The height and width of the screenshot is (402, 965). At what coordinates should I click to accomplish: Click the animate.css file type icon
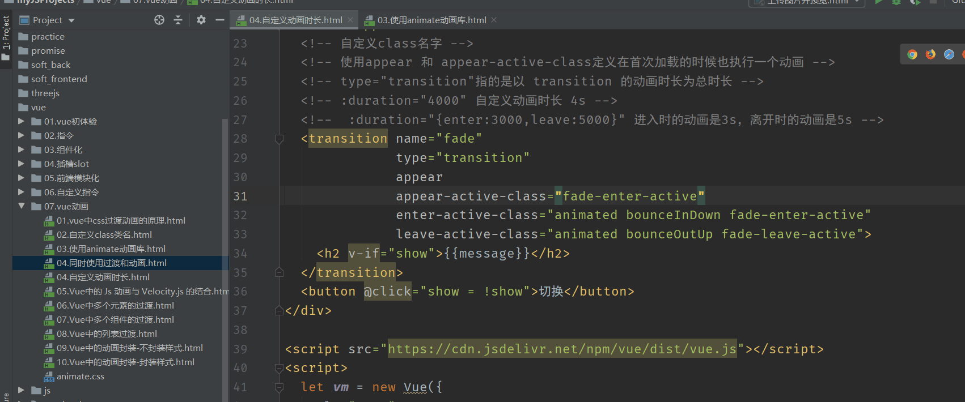(x=49, y=377)
